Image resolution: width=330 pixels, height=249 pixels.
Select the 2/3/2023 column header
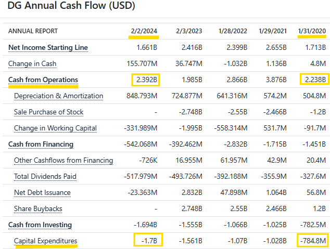[189, 31]
